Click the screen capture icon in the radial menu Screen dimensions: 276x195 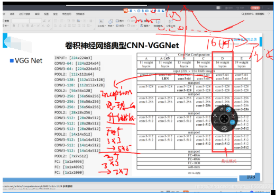[x=233, y=116]
